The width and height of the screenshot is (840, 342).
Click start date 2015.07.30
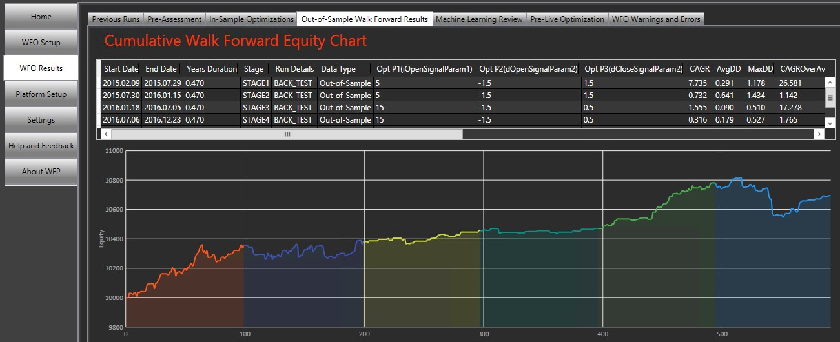[121, 95]
